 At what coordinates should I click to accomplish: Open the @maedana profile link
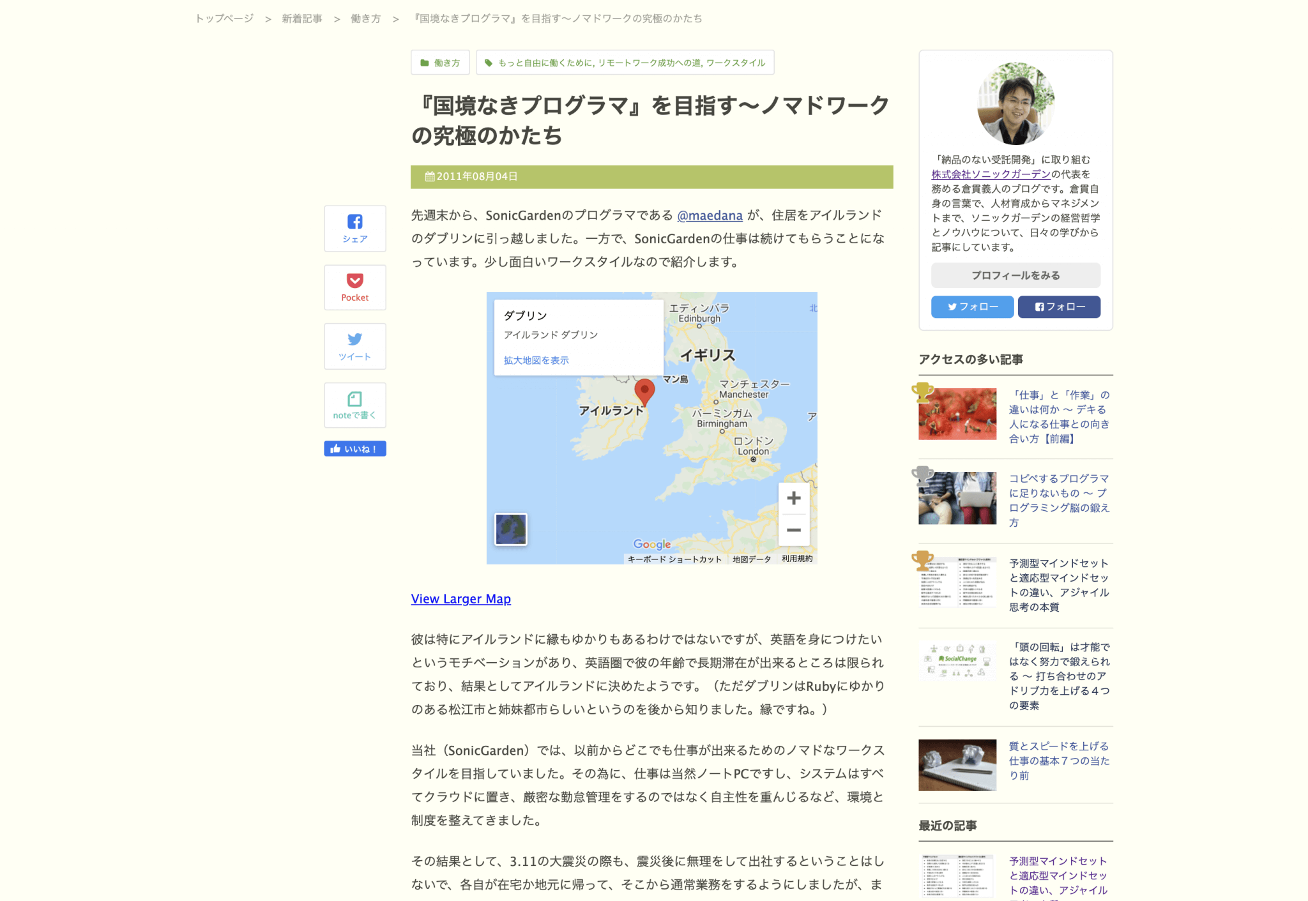(710, 215)
